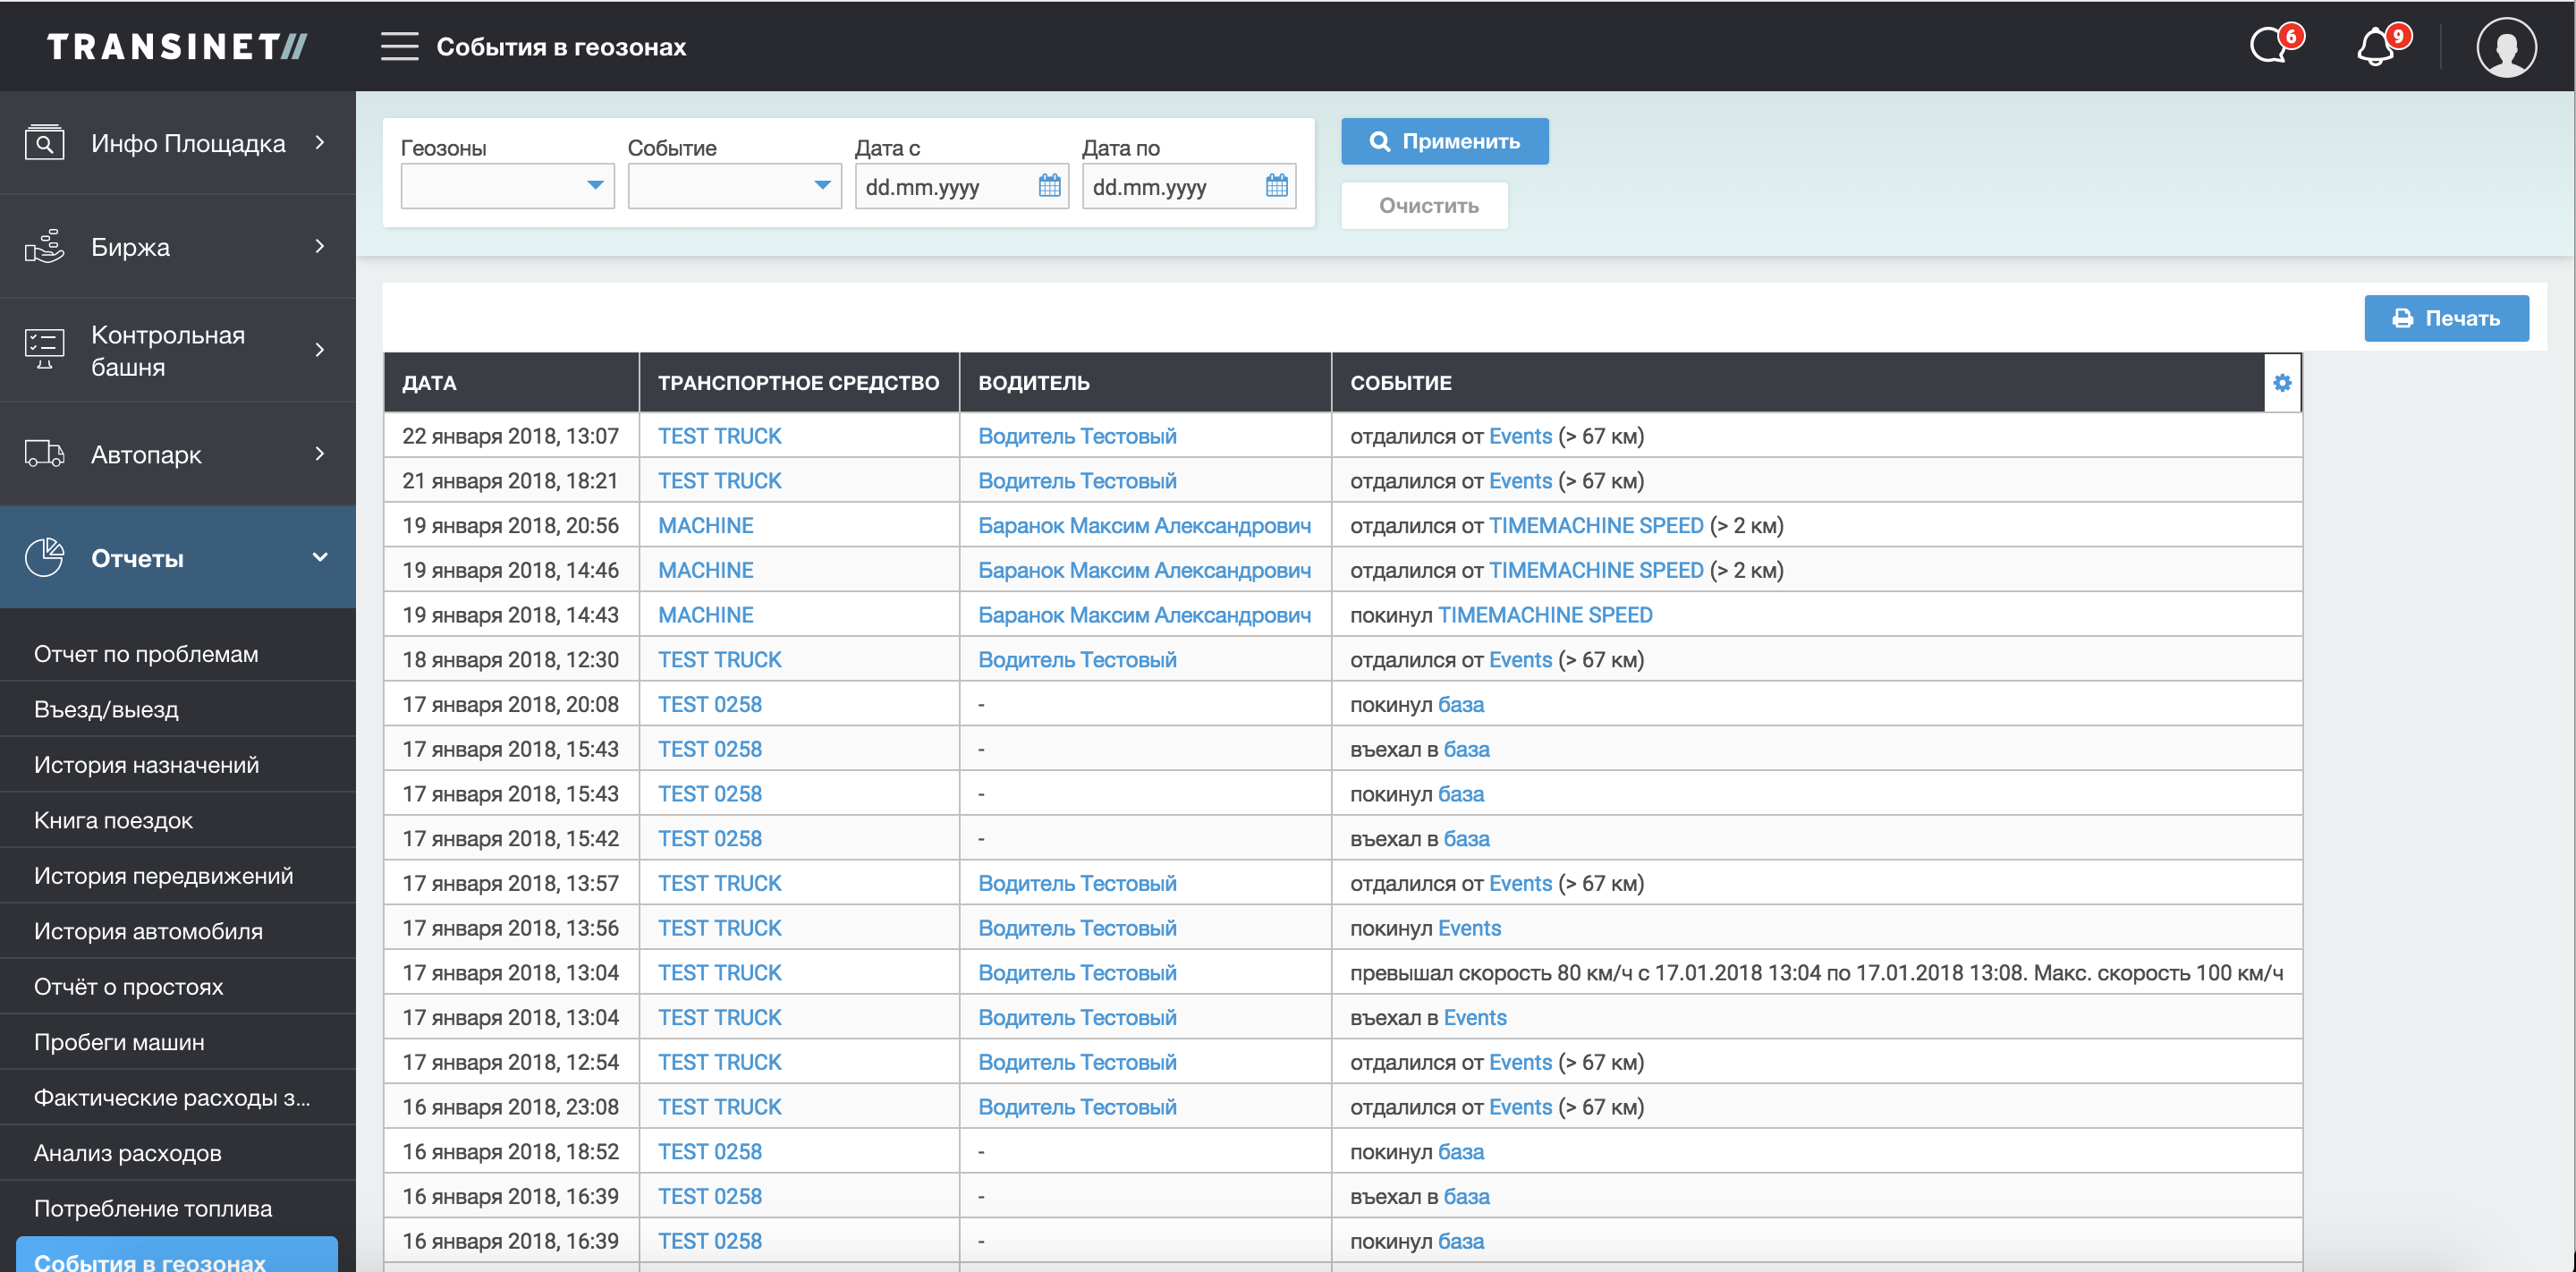This screenshot has width=2576, height=1272.
Task: Open calendar picker for Дата по
Action: pyautogui.click(x=1276, y=186)
